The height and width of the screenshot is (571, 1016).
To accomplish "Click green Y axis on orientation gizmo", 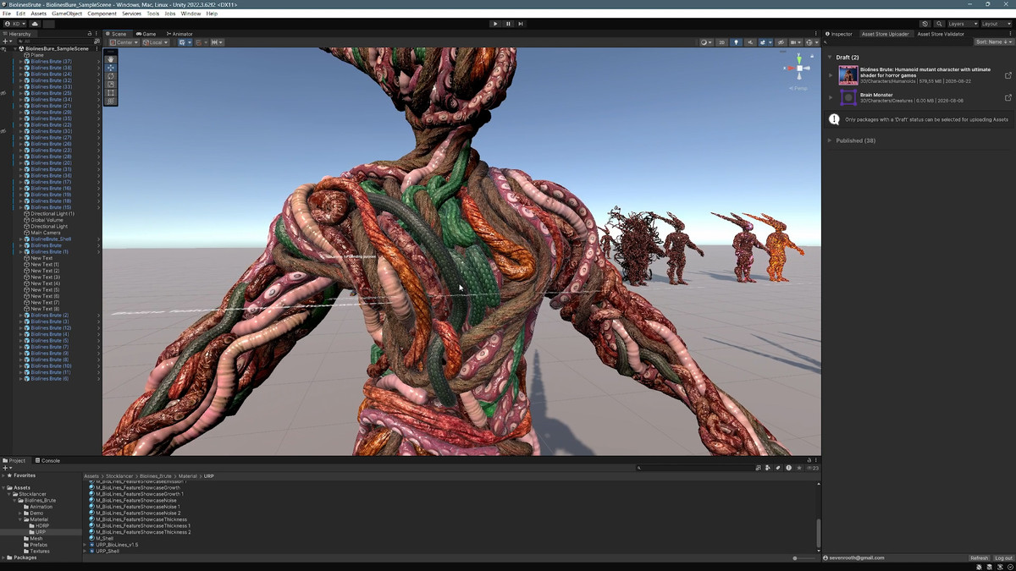I will (x=798, y=58).
